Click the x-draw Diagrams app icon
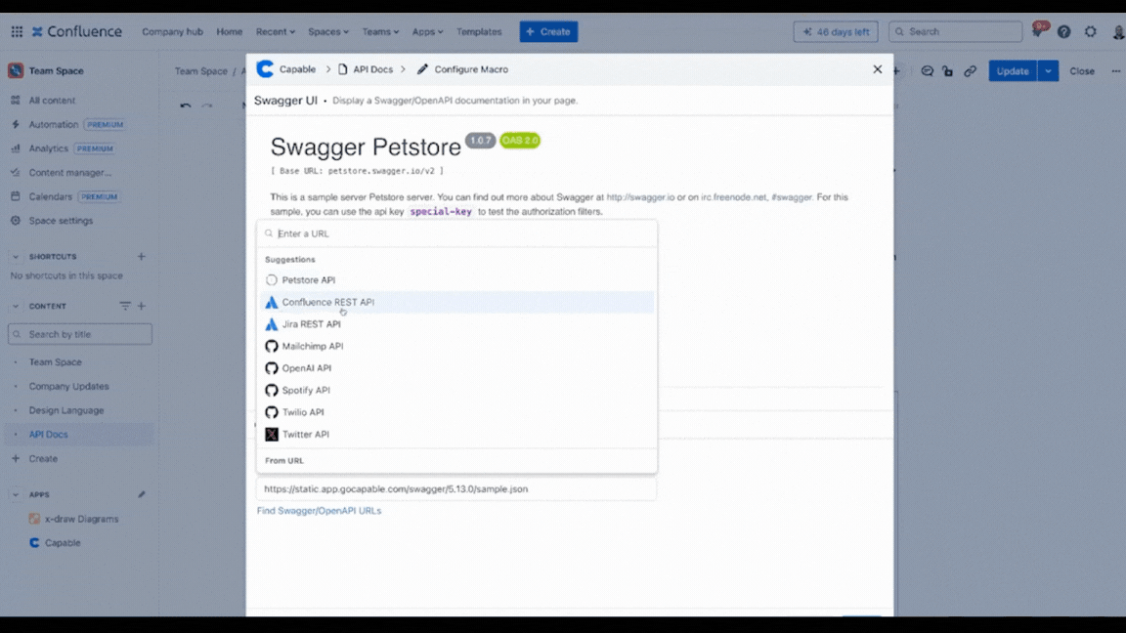The image size is (1126, 633). (35, 519)
